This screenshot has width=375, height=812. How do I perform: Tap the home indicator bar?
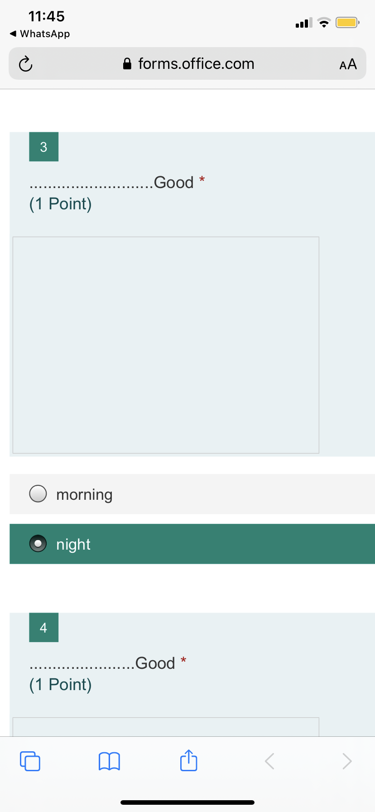187,802
